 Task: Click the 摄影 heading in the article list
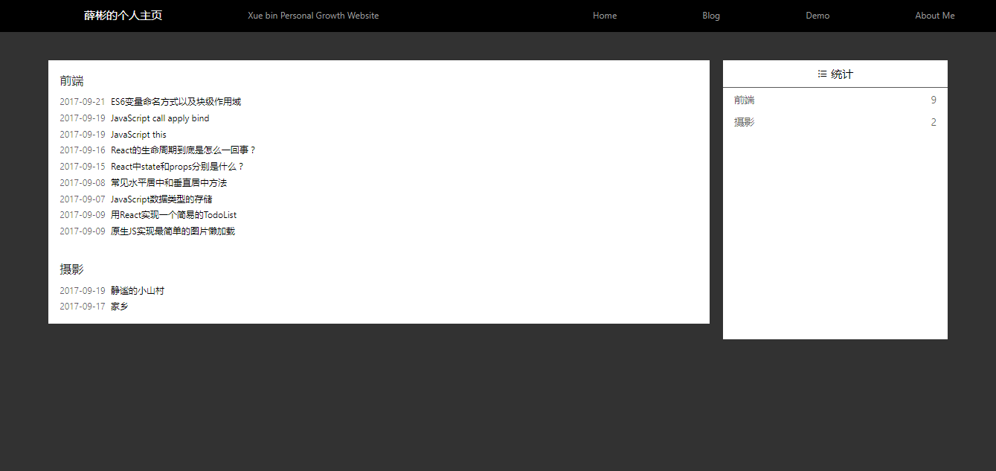click(x=71, y=269)
